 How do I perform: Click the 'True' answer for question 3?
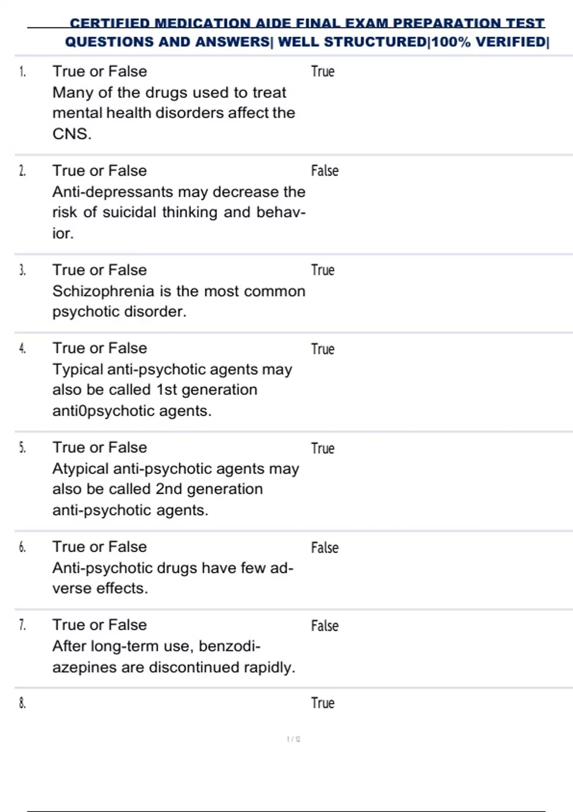[323, 270]
